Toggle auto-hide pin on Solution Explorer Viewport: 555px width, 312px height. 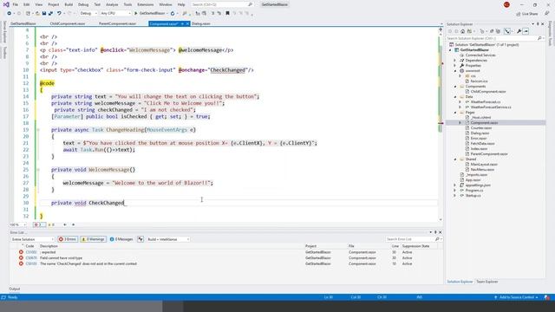click(538, 24)
